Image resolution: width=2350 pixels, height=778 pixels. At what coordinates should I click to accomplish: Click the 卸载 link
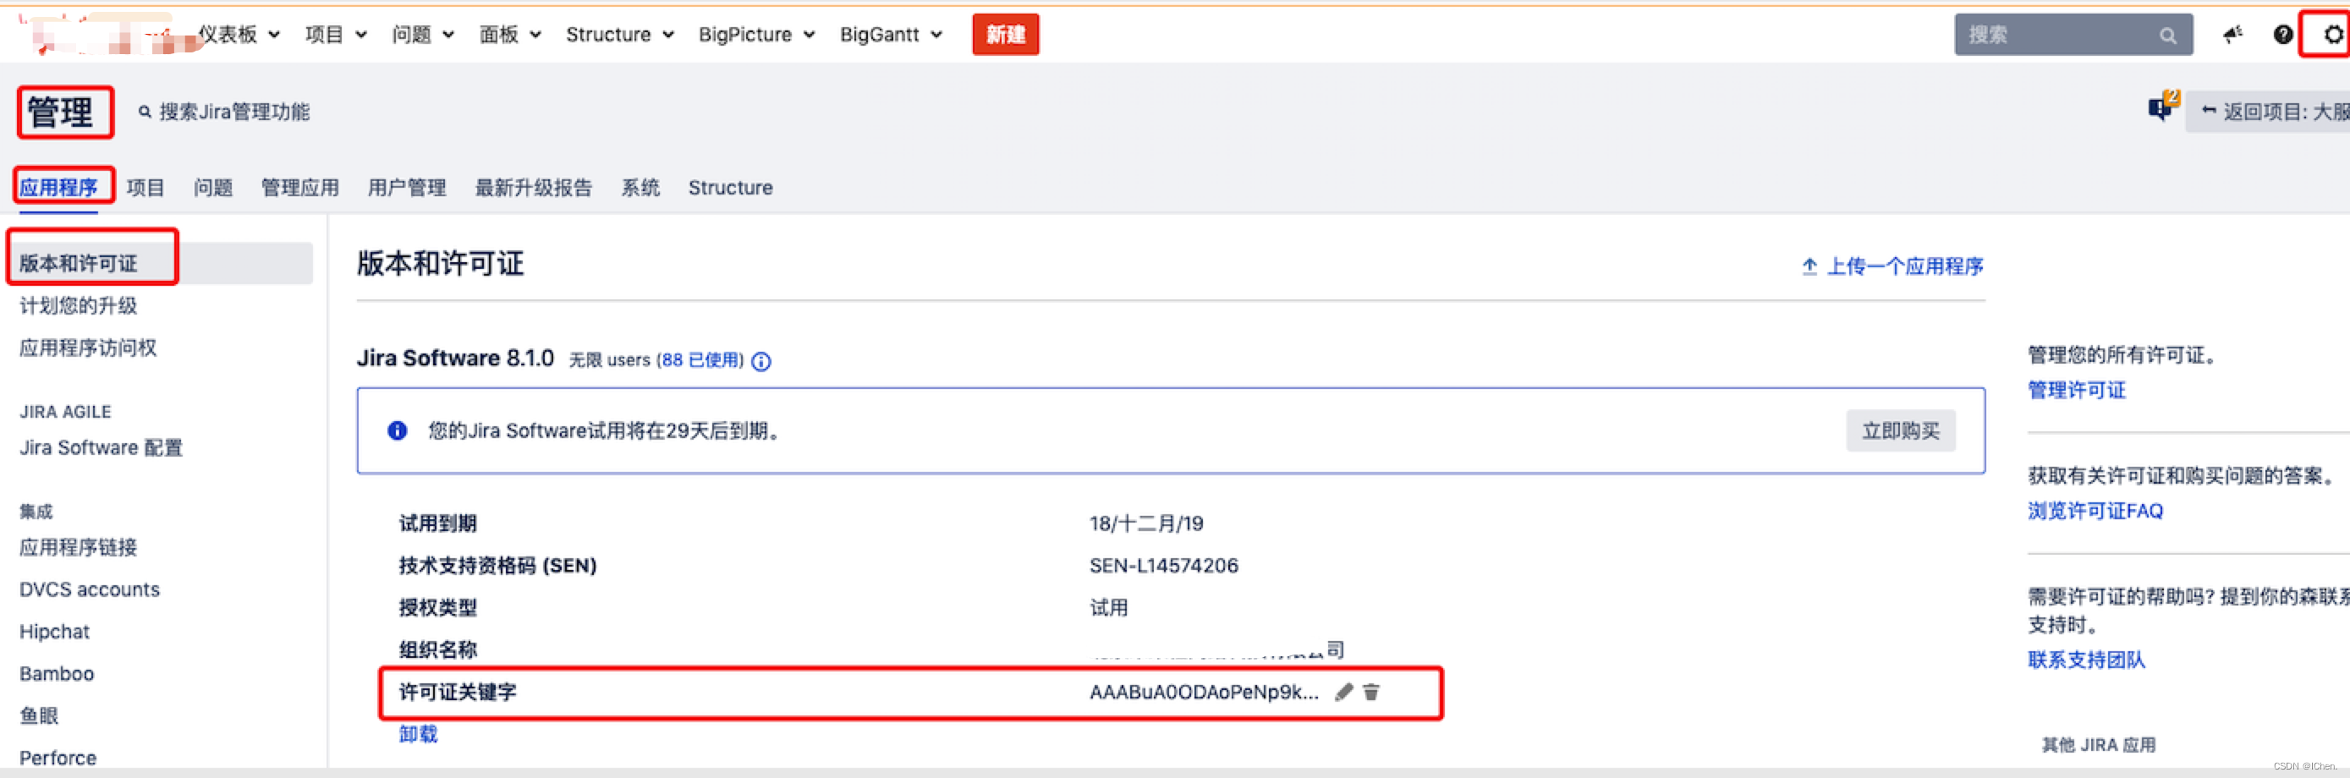419,733
